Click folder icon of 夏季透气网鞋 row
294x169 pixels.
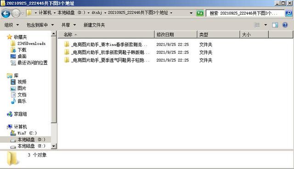[x=67, y=60]
